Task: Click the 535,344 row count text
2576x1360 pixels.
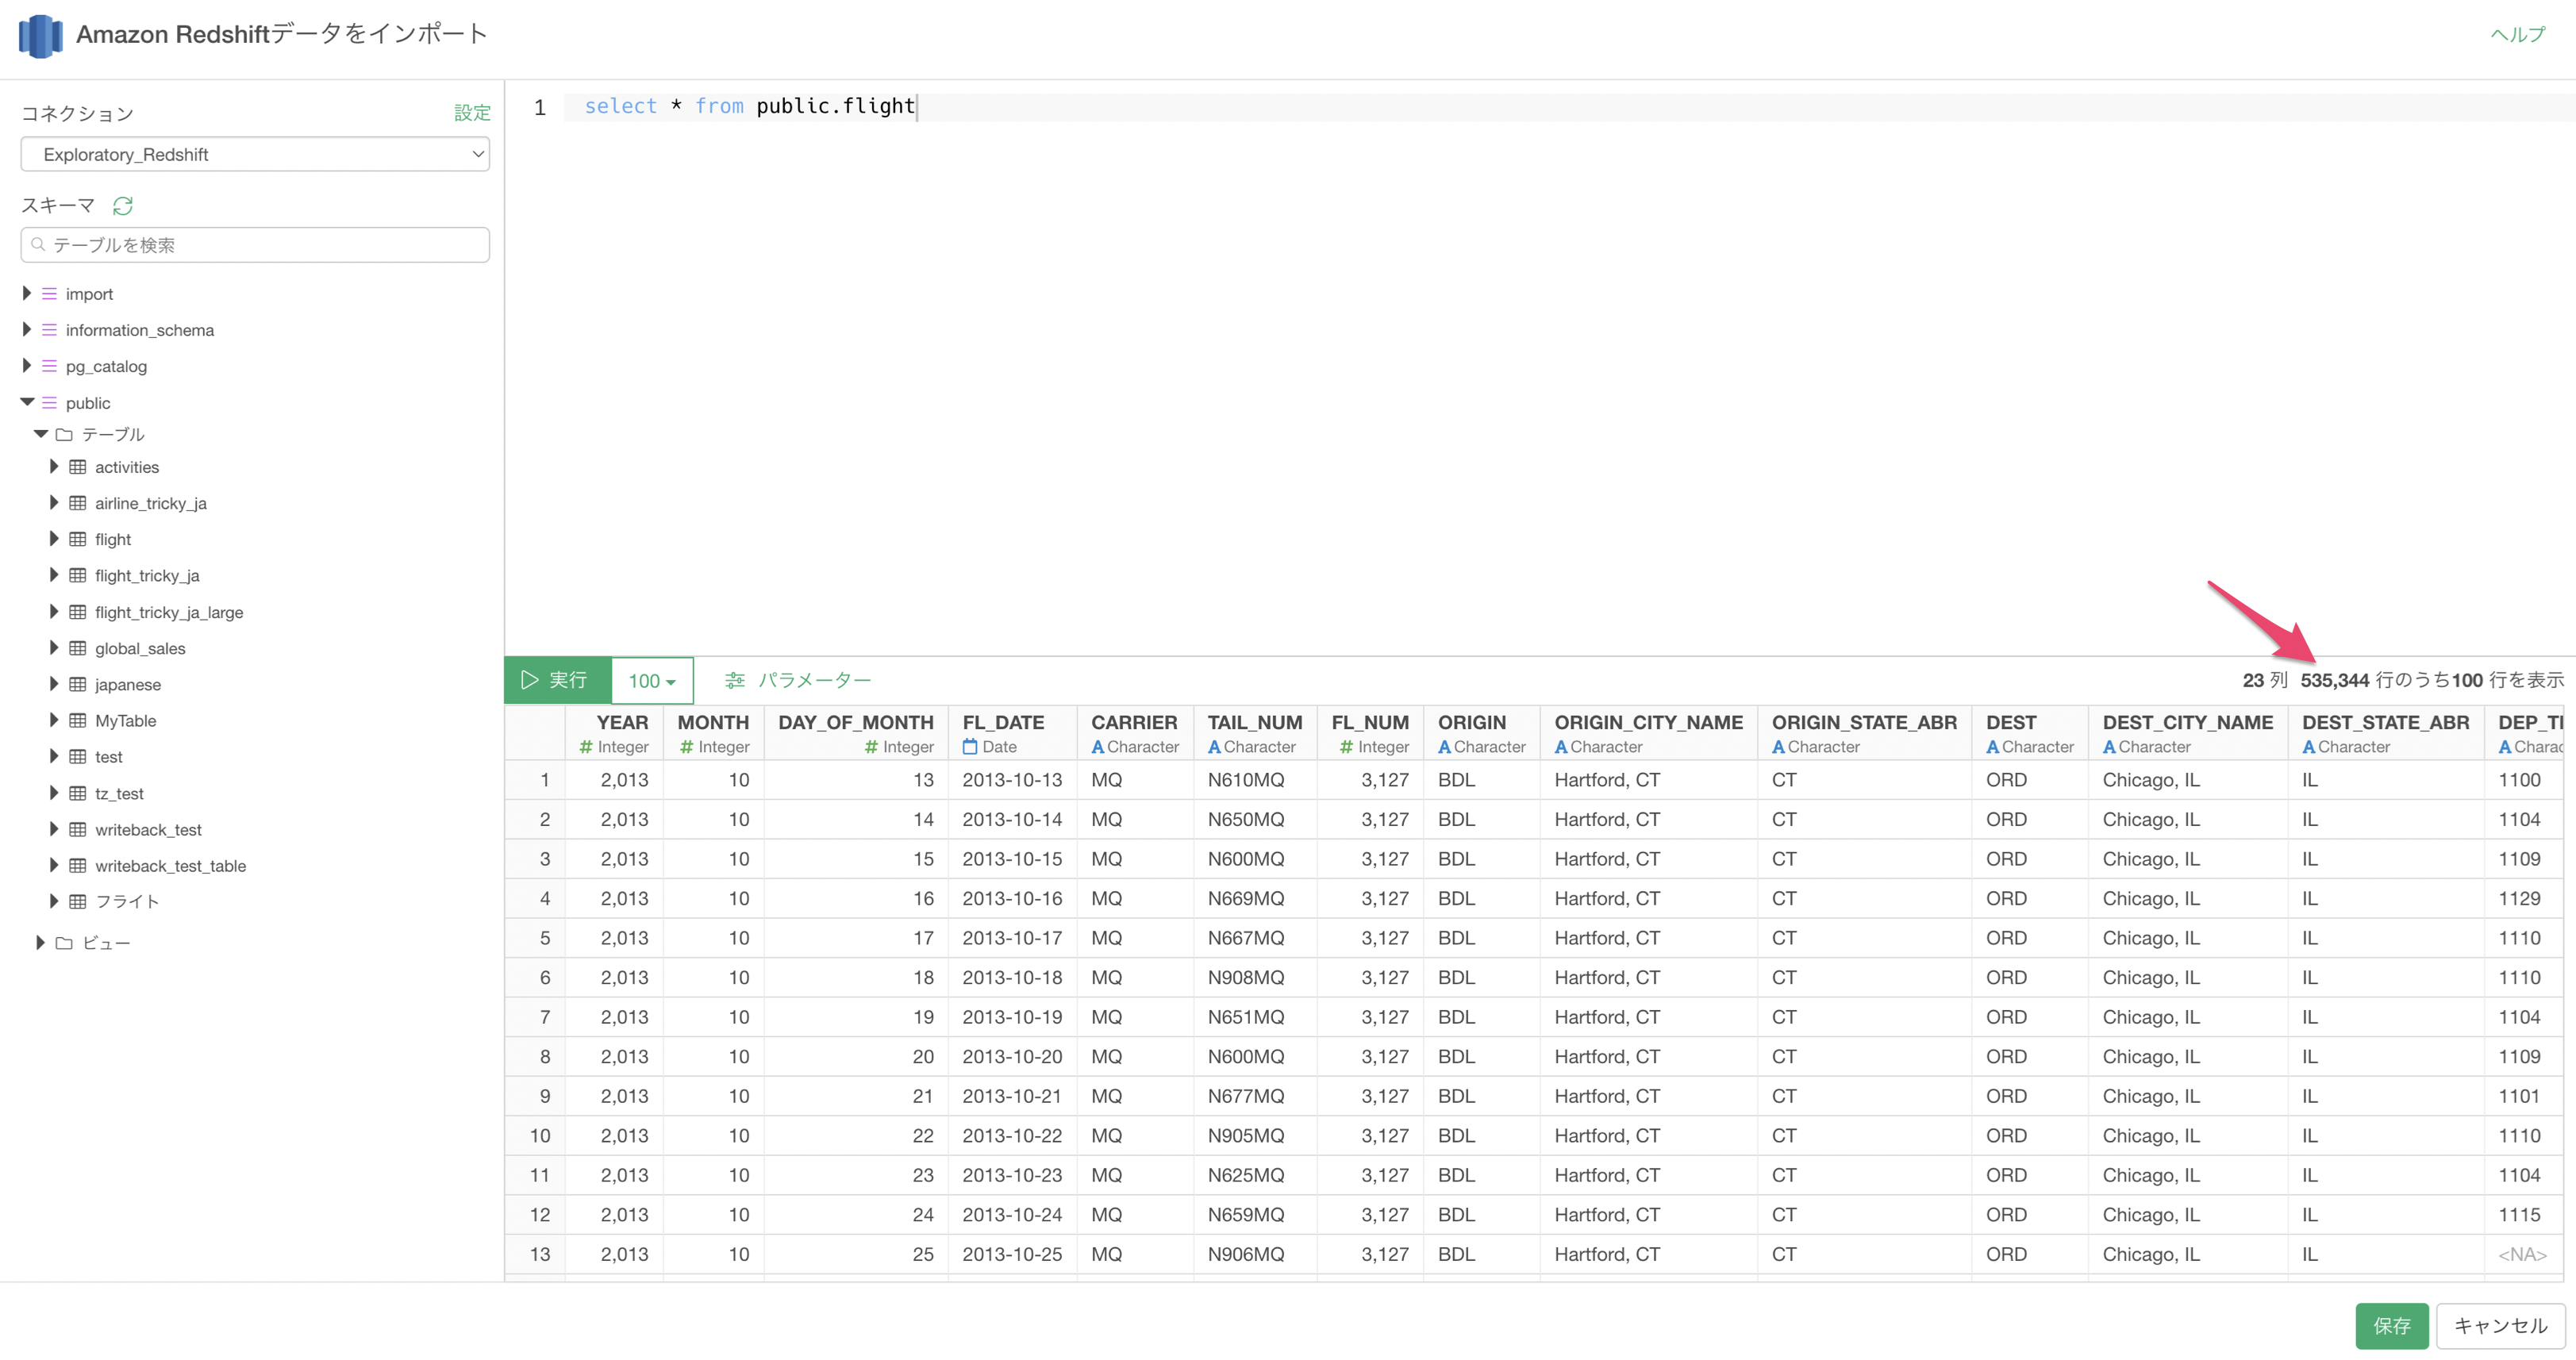Action: tap(2334, 680)
